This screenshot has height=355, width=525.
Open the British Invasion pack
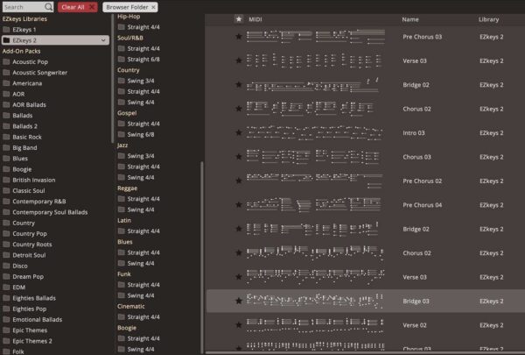(x=34, y=180)
